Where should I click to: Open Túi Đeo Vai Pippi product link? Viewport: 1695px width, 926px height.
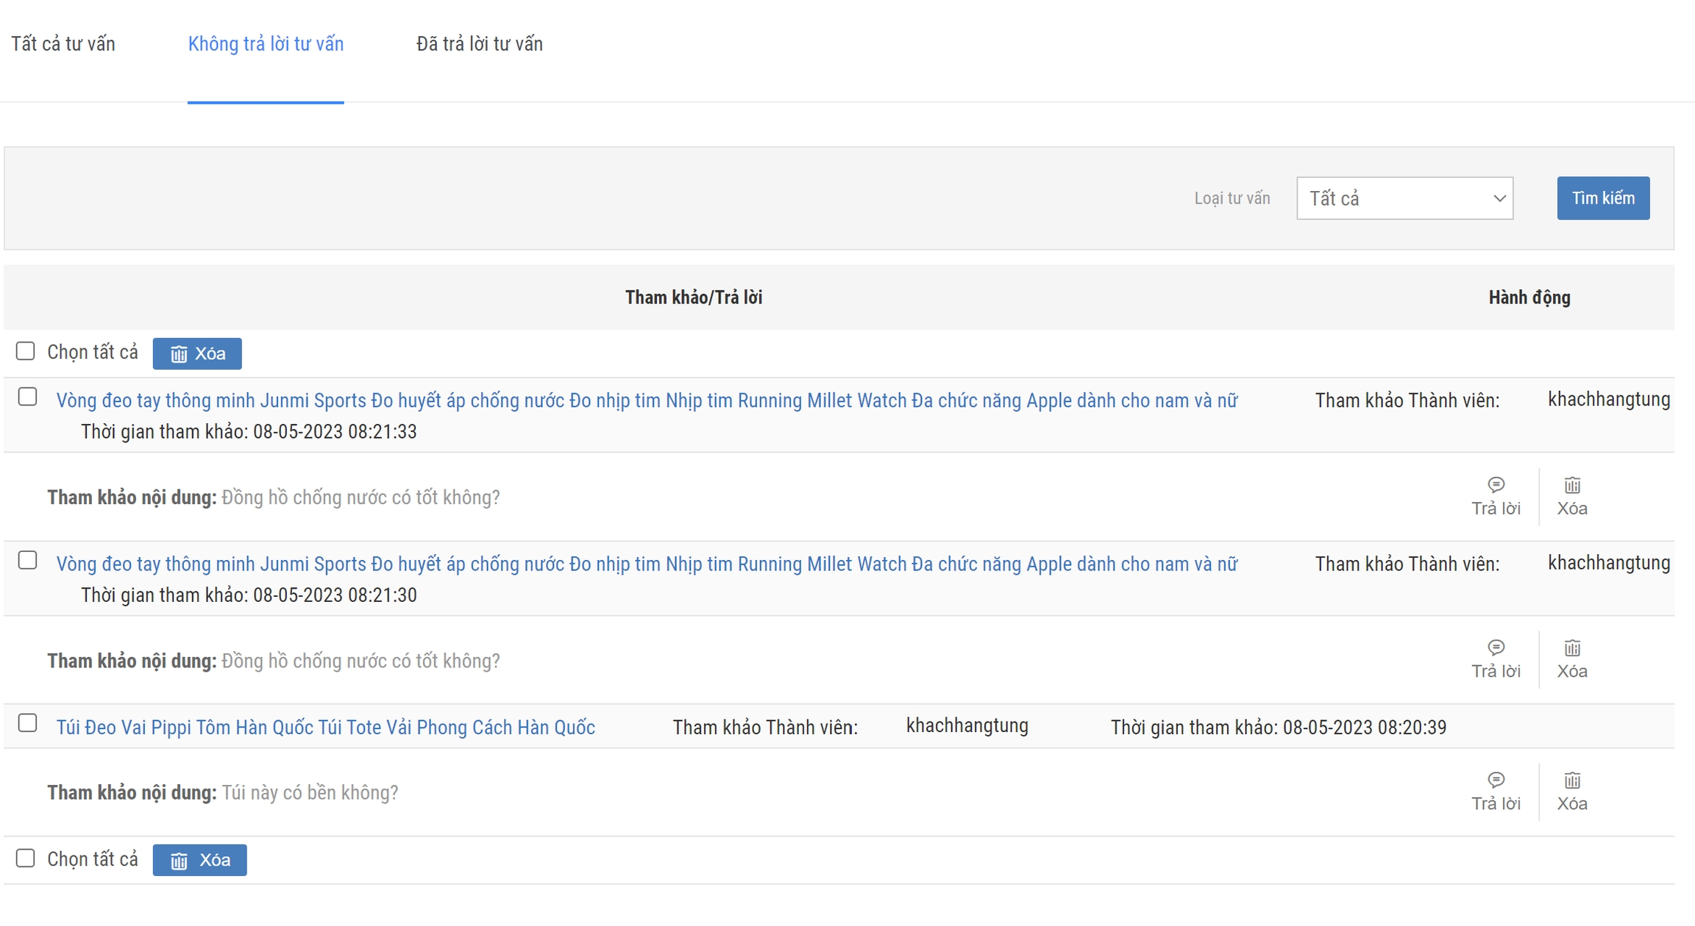[325, 728]
